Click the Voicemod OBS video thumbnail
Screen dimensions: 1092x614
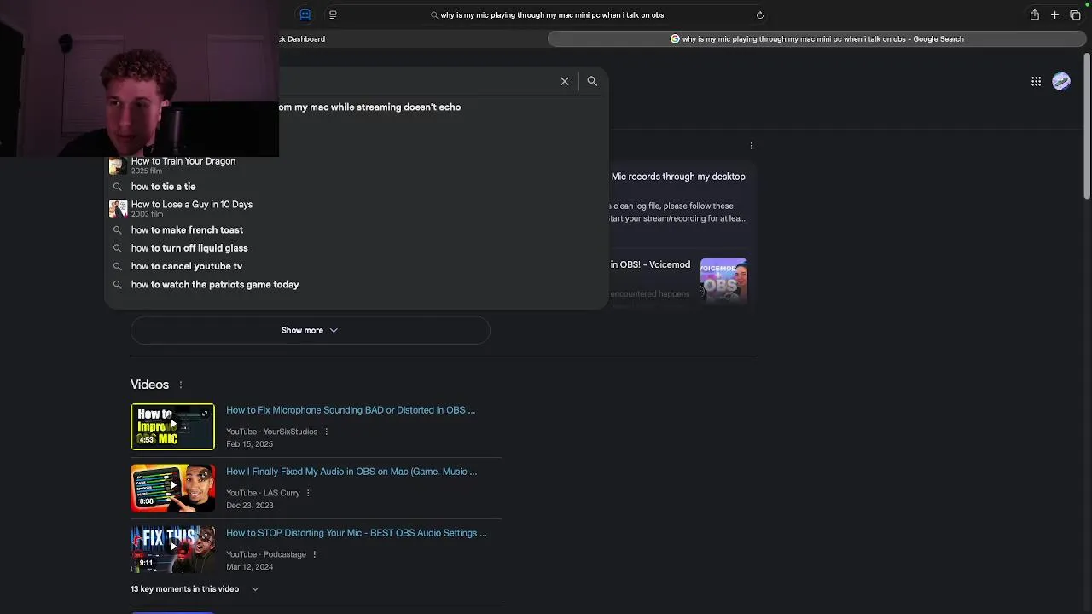(723, 281)
